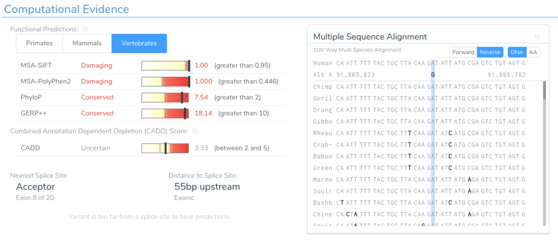Toggle alignment to Reverse strand
The image size is (558, 242).
click(490, 52)
